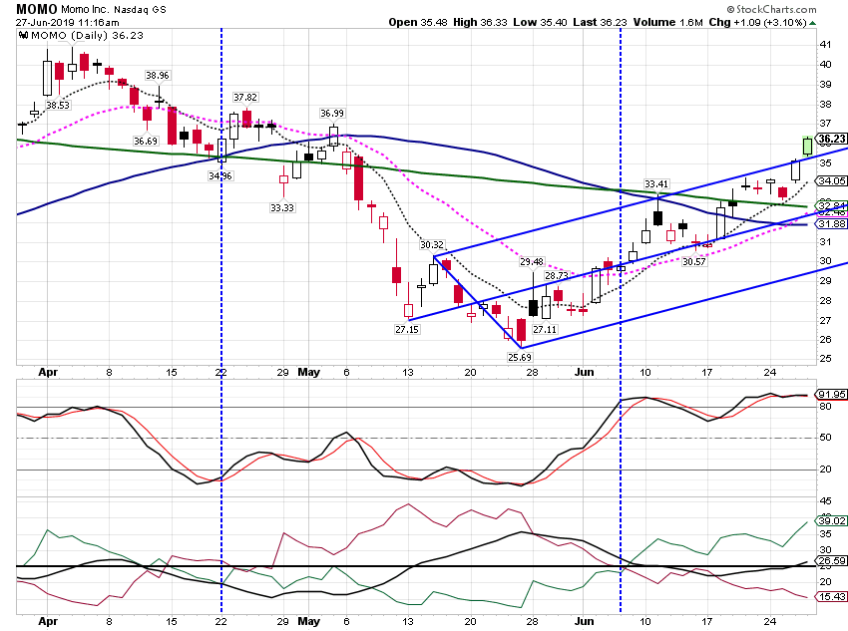
Task: Click the Chg +1.09 (+3.10%) value
Action: tap(757, 22)
